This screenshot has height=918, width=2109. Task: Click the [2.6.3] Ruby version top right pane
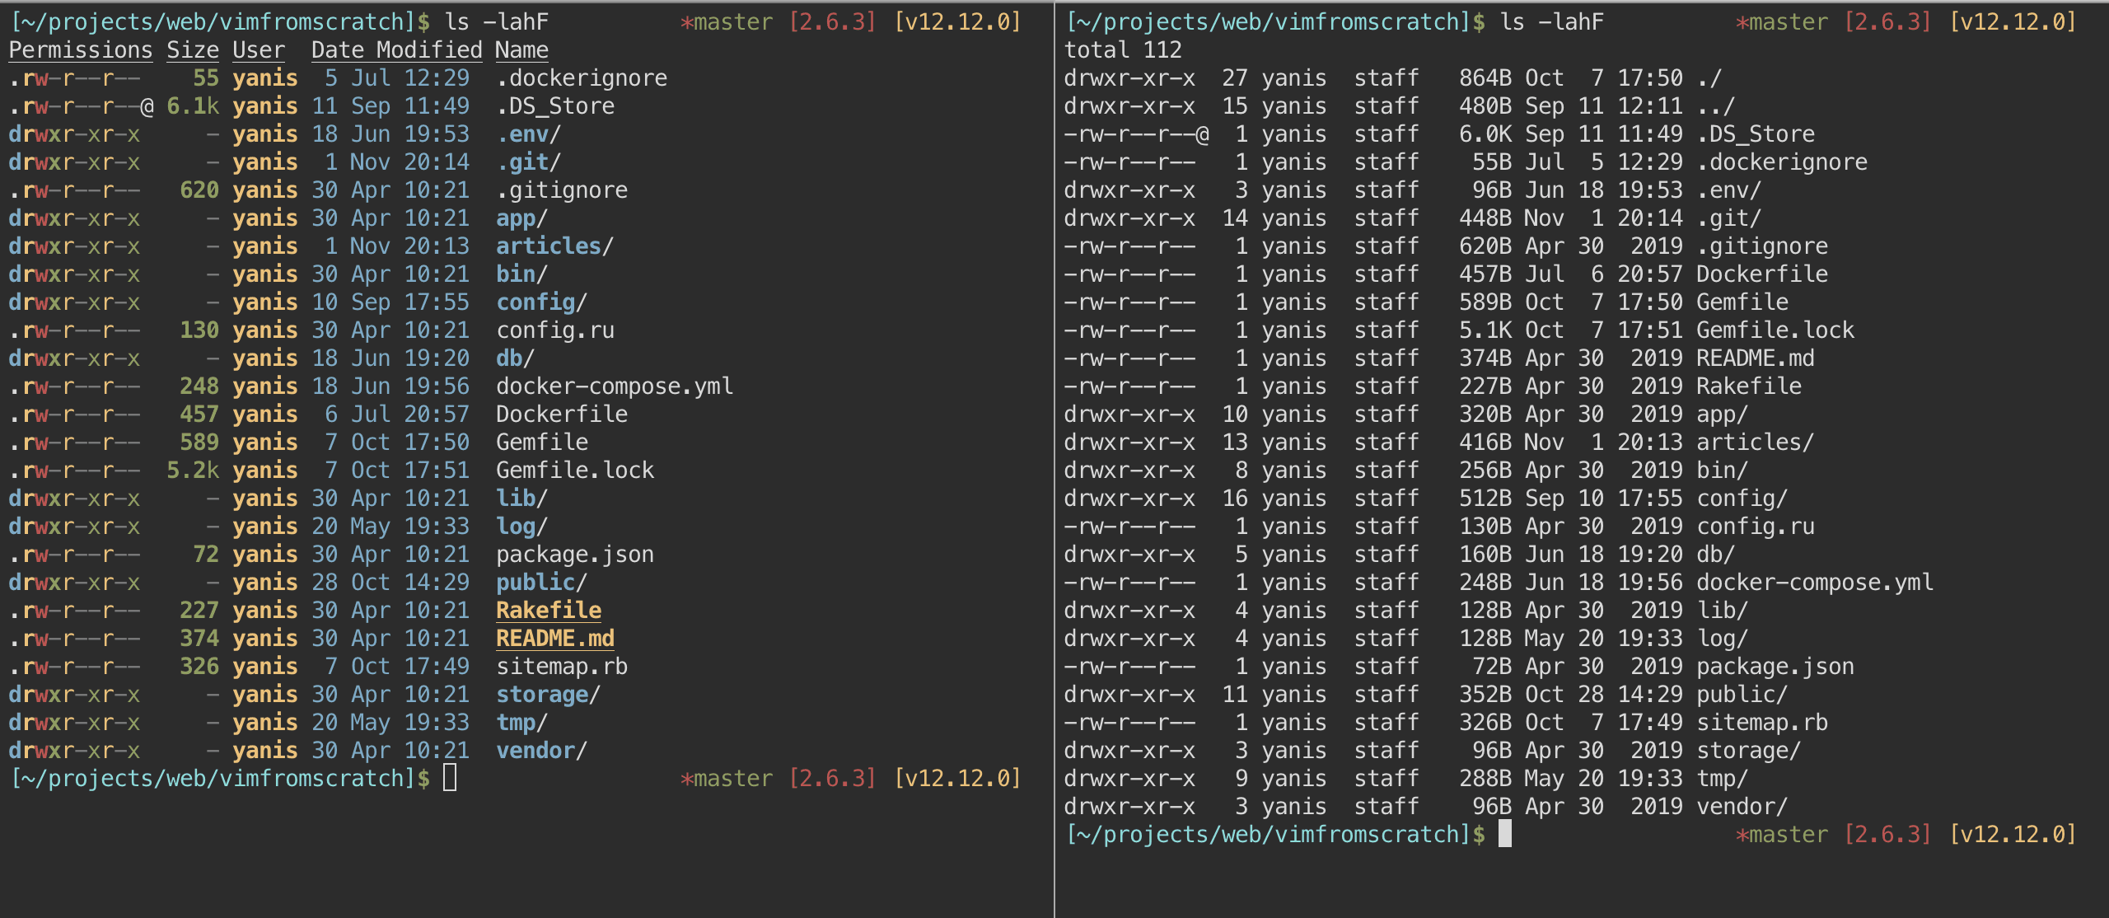click(x=1887, y=22)
